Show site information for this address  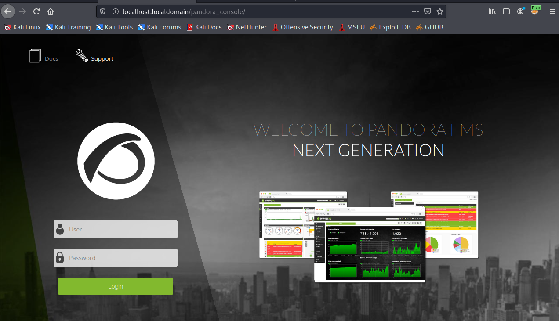pos(115,11)
